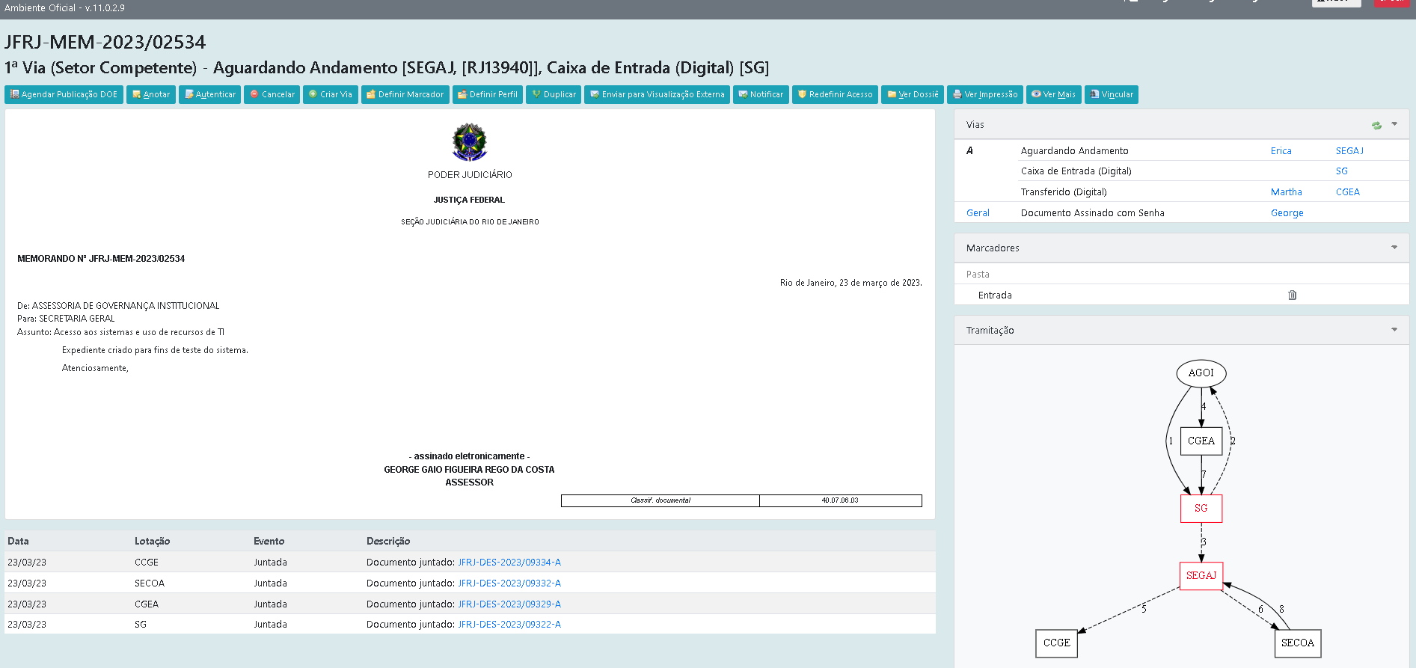Open document JFRJ-DES-2023/09332-A
The height and width of the screenshot is (668, 1416).
click(x=509, y=583)
